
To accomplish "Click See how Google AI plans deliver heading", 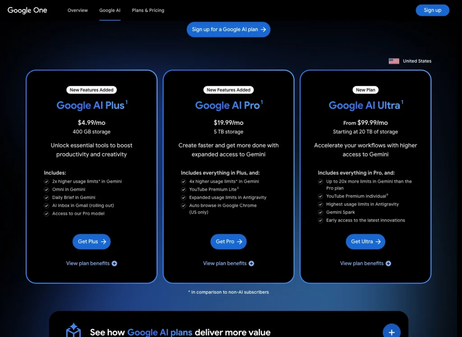I will pyautogui.click(x=180, y=332).
